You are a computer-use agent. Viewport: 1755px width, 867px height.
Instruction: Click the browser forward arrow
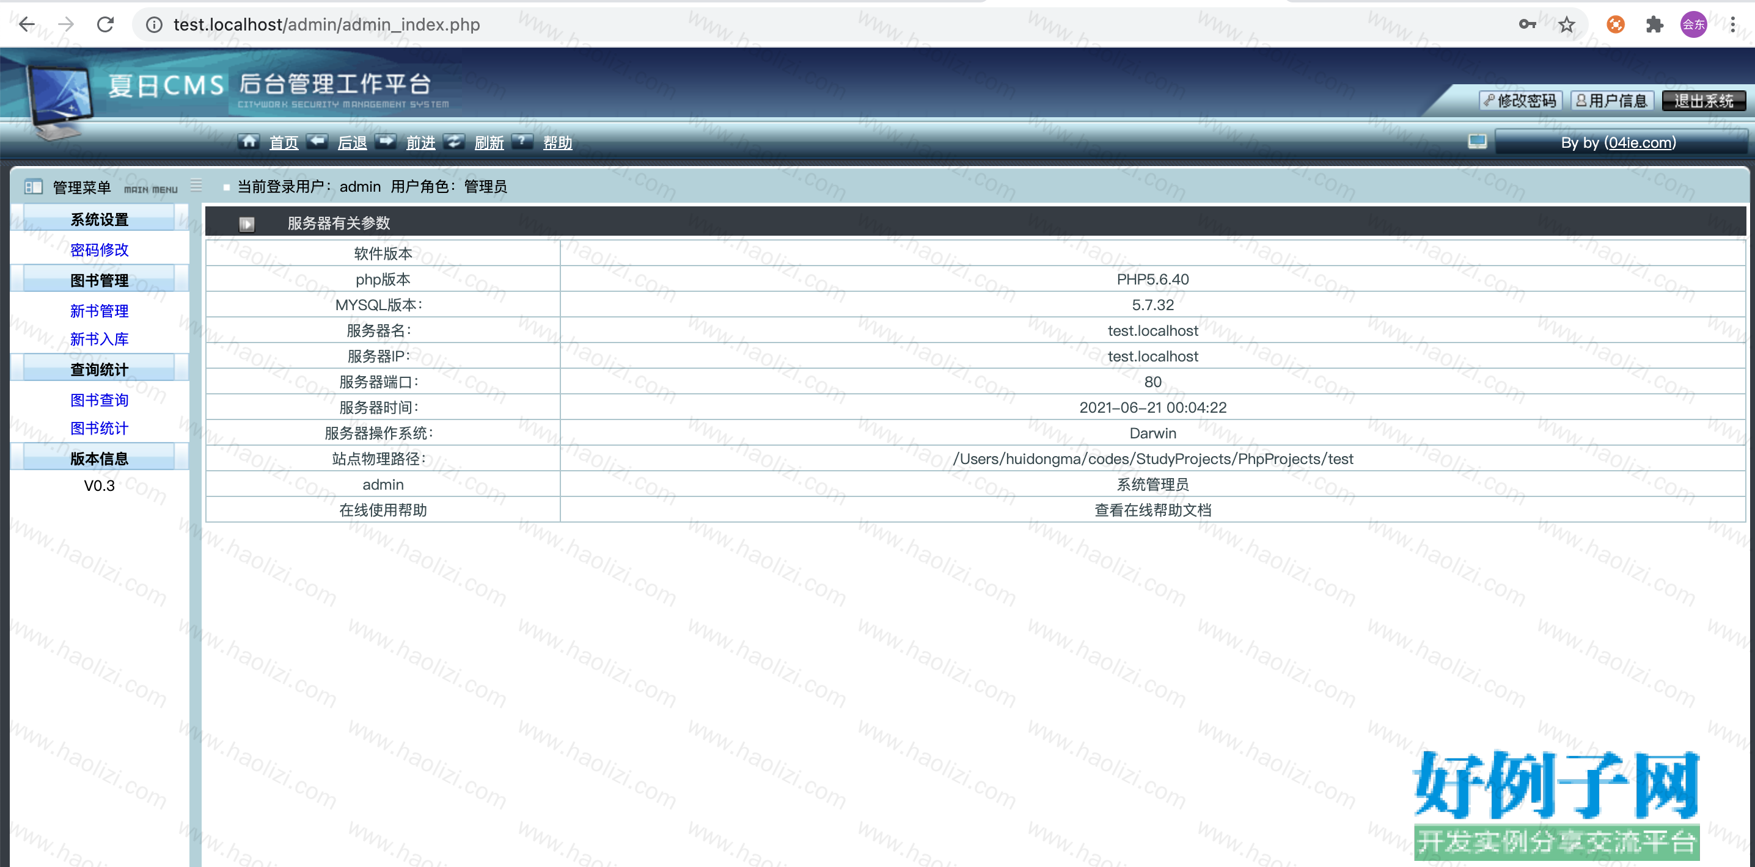coord(66,24)
